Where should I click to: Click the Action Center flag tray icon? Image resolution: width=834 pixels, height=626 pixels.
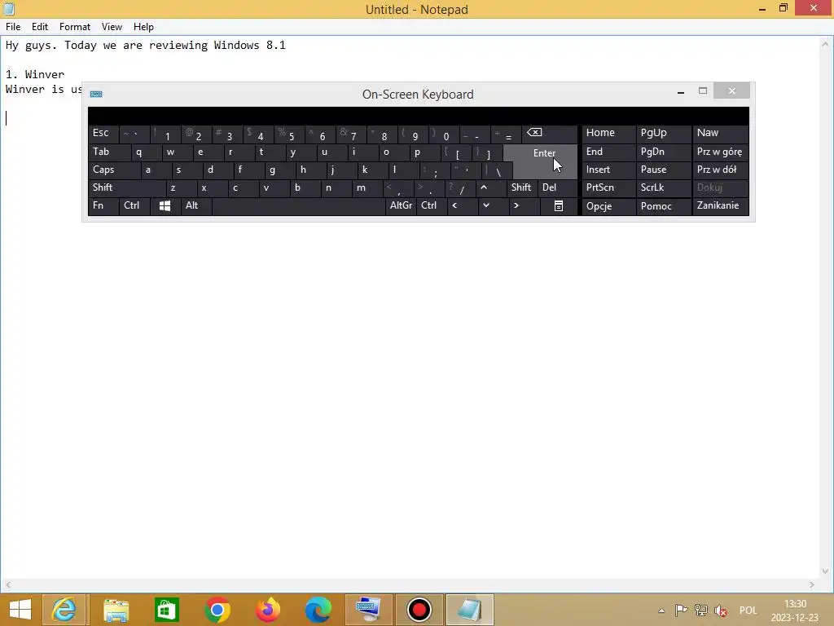pos(681,610)
